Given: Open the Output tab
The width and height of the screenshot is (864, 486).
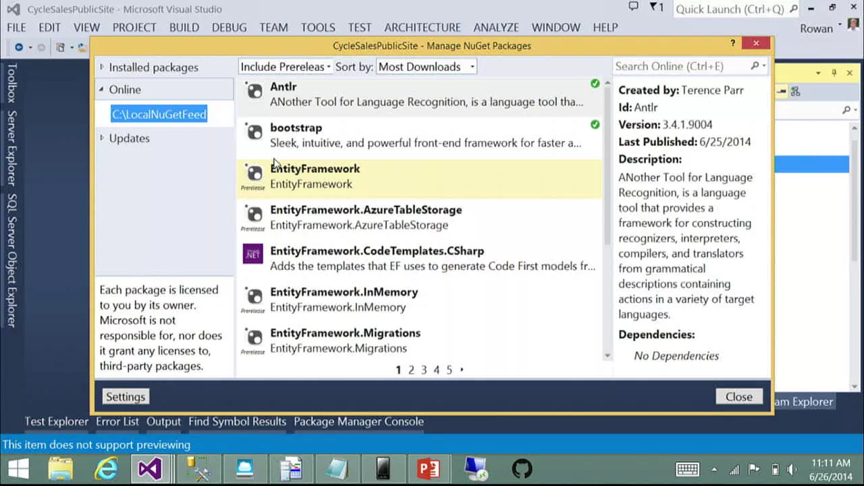Looking at the screenshot, I should [x=163, y=421].
